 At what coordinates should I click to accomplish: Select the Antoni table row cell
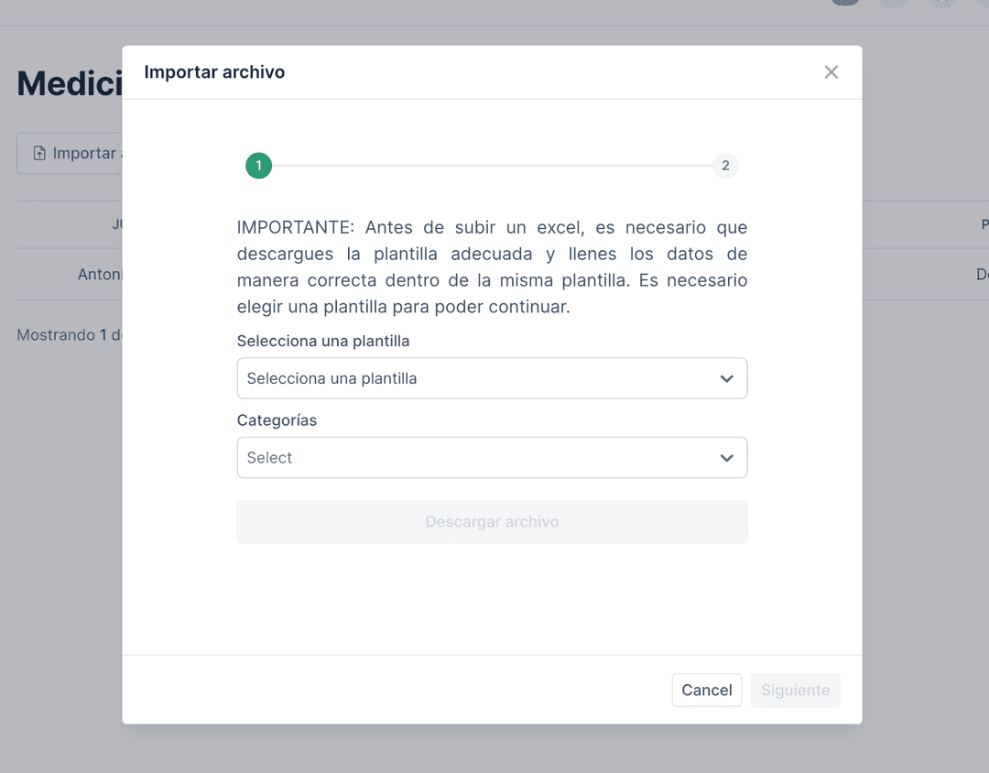pyautogui.click(x=99, y=274)
